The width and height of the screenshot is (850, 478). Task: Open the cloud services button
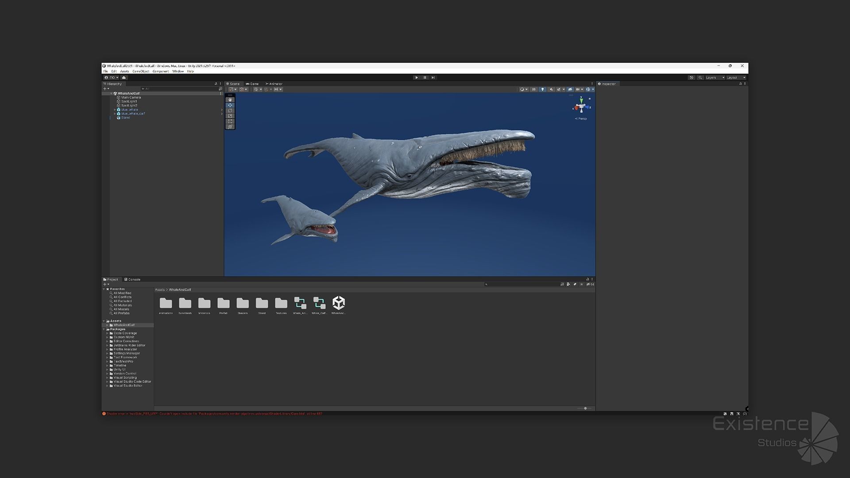click(x=124, y=77)
